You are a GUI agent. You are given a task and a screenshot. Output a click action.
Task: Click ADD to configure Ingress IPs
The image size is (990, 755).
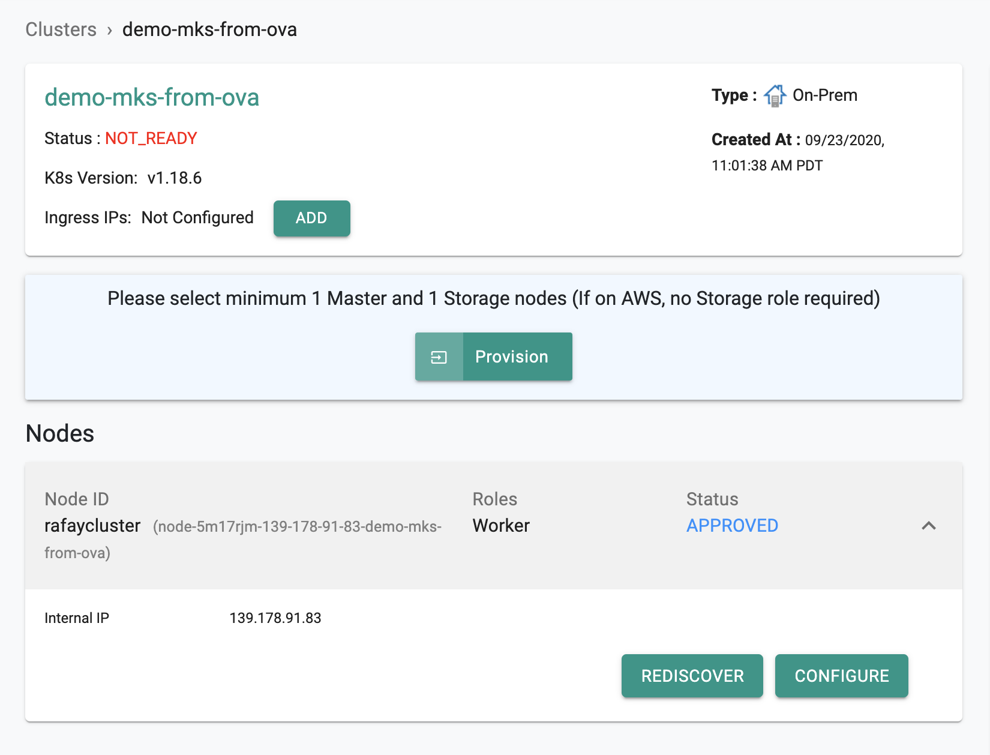click(311, 218)
